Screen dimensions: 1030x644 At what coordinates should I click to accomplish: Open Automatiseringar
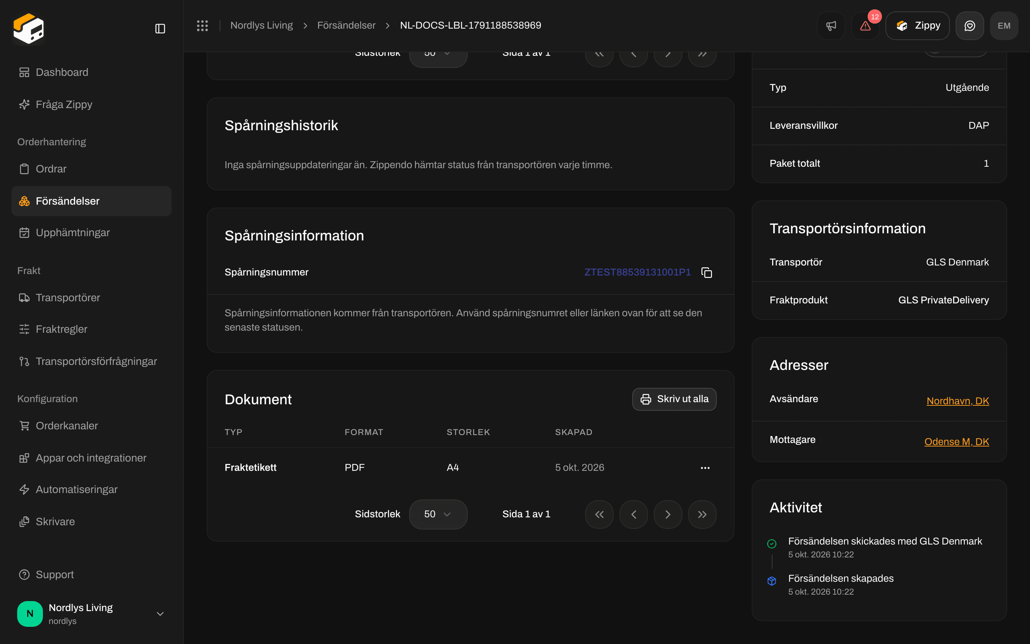92,489
